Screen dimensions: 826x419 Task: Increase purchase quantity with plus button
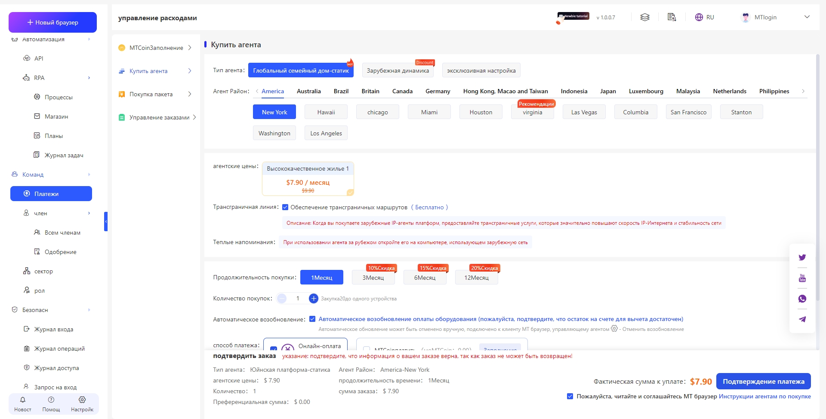[314, 298]
